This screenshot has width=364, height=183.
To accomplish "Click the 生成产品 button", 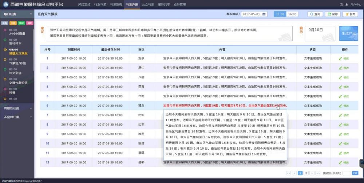I will 348,33.
